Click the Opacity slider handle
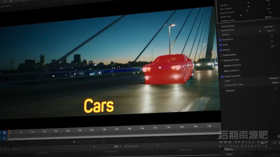Viewport: 280px width, 157px height. click(260, 32)
